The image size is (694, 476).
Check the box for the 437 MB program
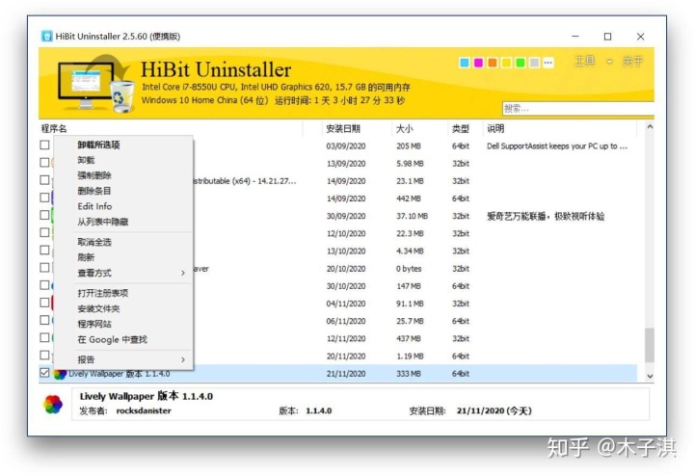click(x=44, y=338)
